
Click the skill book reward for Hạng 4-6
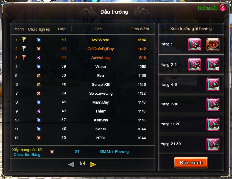tap(213, 85)
